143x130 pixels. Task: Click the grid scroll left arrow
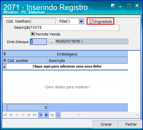click(x=78, y=115)
